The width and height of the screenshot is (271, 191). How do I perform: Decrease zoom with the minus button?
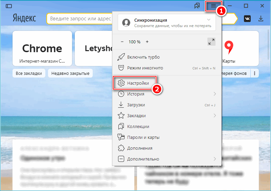(122, 42)
